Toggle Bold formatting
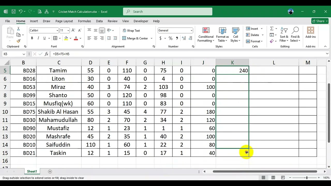 click(x=32, y=38)
